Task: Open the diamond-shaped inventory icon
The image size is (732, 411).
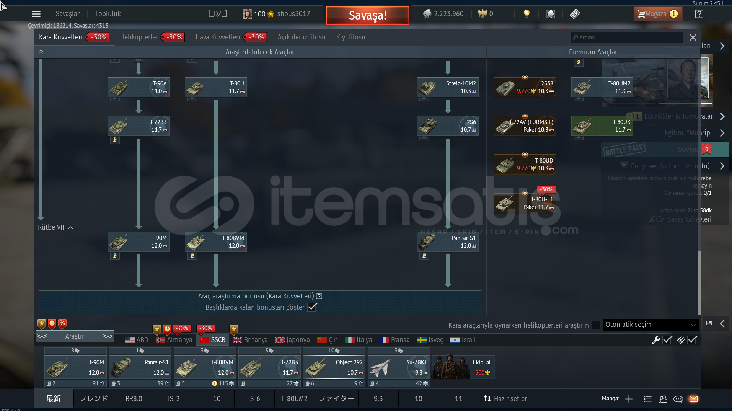Action: pos(551,14)
